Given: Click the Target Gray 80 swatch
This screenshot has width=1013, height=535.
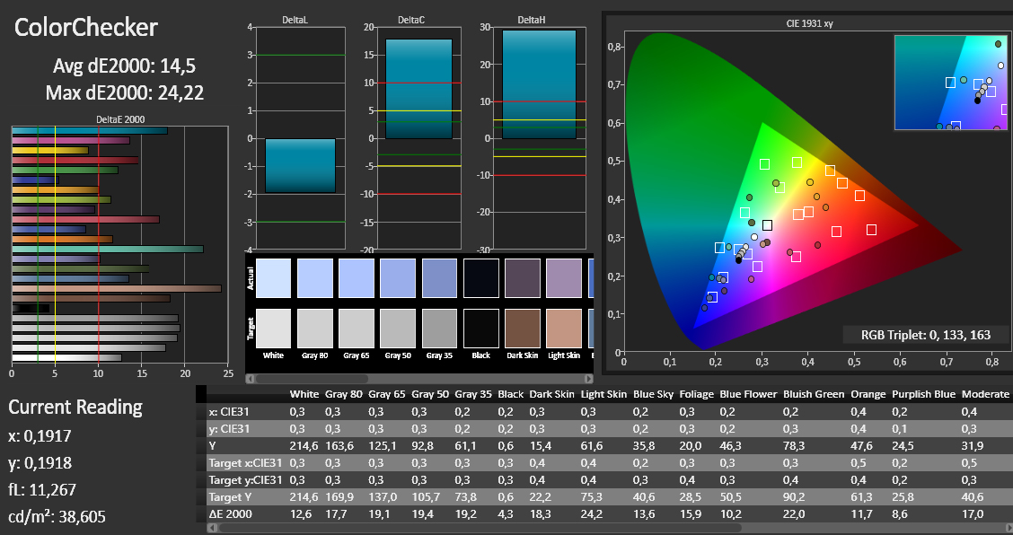Looking at the screenshot, I should click(x=314, y=329).
